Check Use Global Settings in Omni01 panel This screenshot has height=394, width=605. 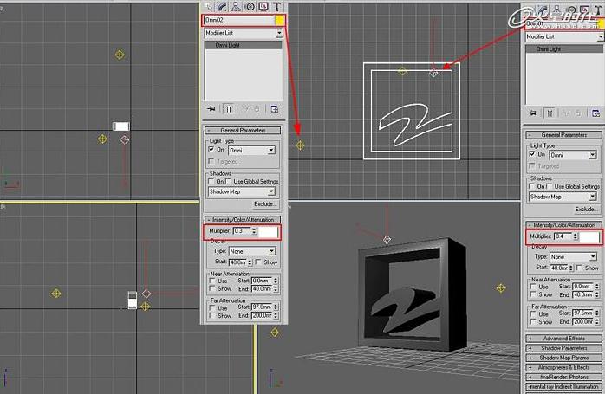click(550, 186)
